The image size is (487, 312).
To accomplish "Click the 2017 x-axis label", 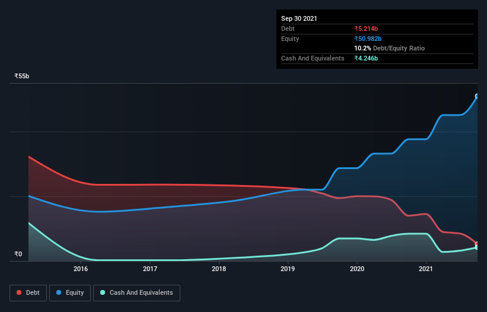I will [150, 269].
